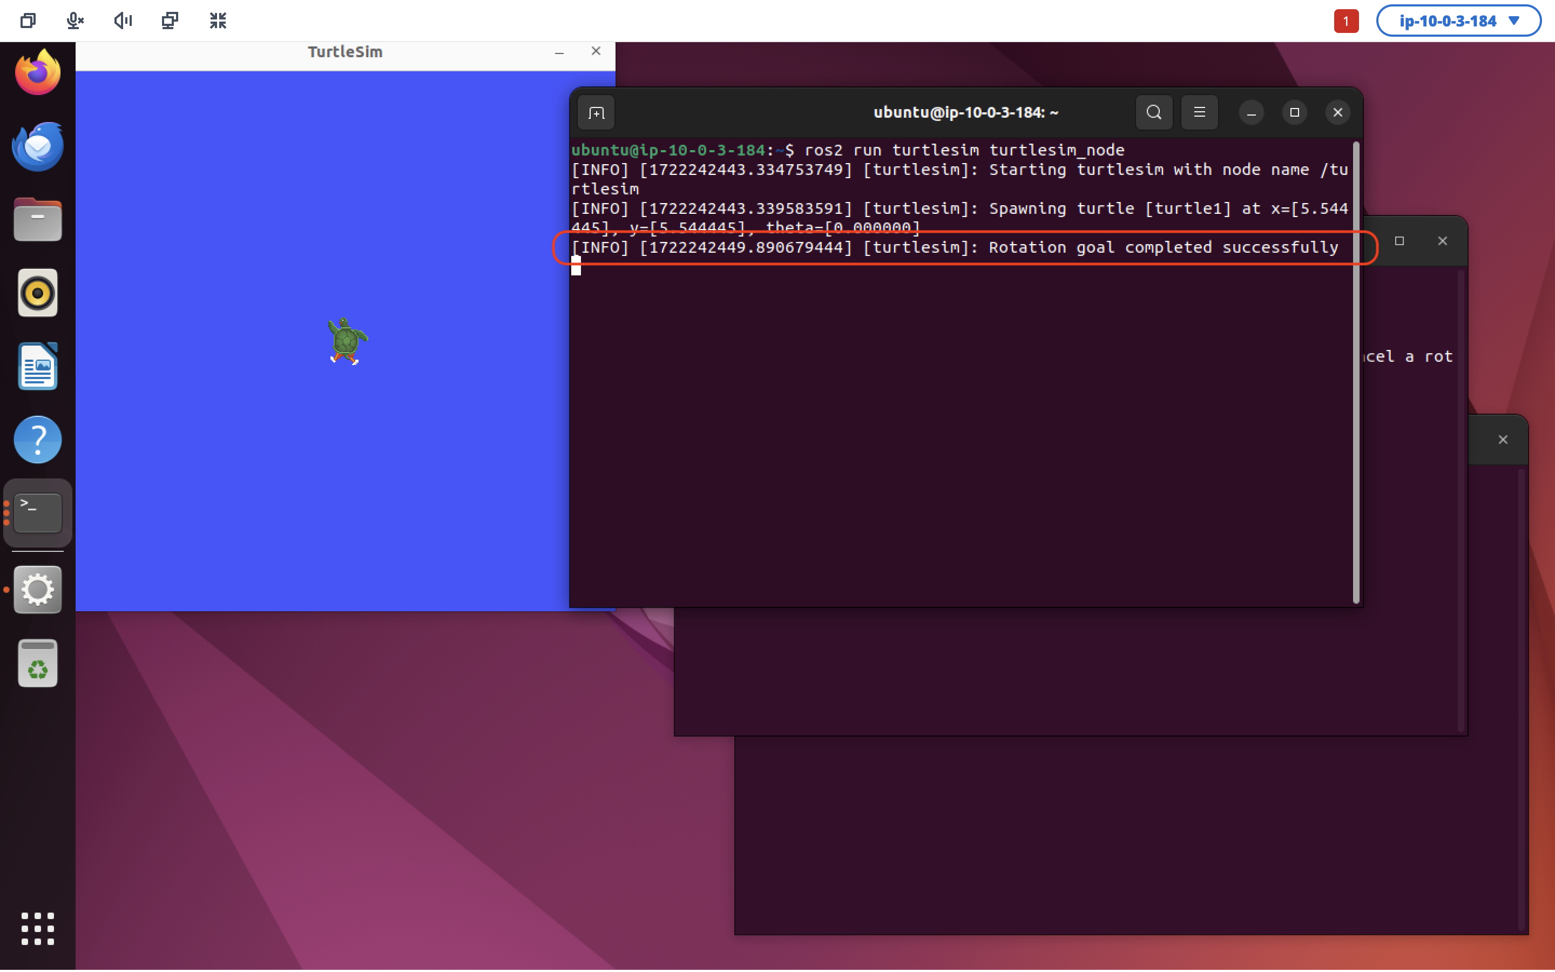Open the terminal hamburger menu
The height and width of the screenshot is (972, 1555).
click(x=1199, y=112)
